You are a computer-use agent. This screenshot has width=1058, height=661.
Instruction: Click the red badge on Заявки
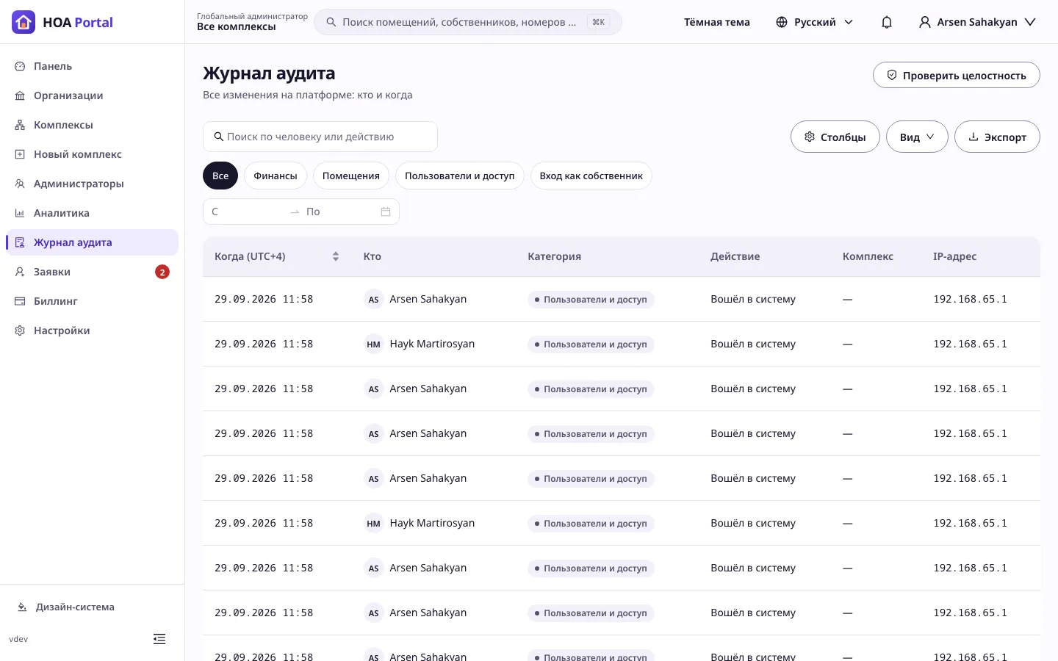click(x=162, y=272)
